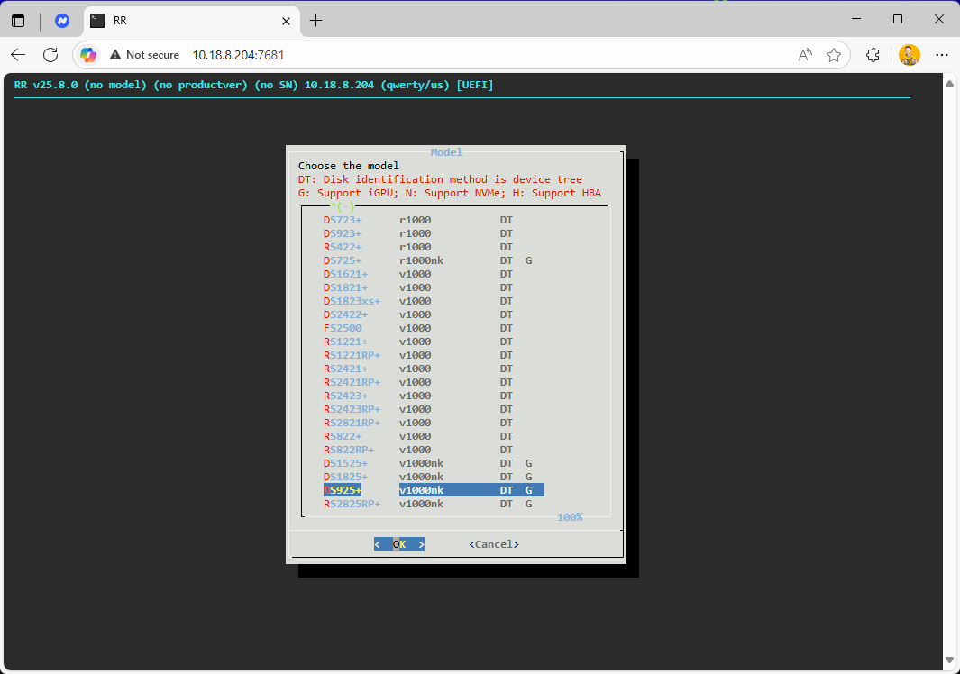Viewport: 960px width, 674px height.
Task: Click the page scrollbar up arrow
Action: 949,83
